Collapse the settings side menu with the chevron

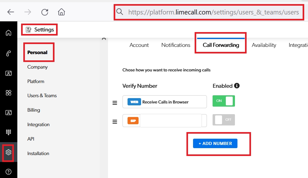pyautogui.click(x=104, y=39)
